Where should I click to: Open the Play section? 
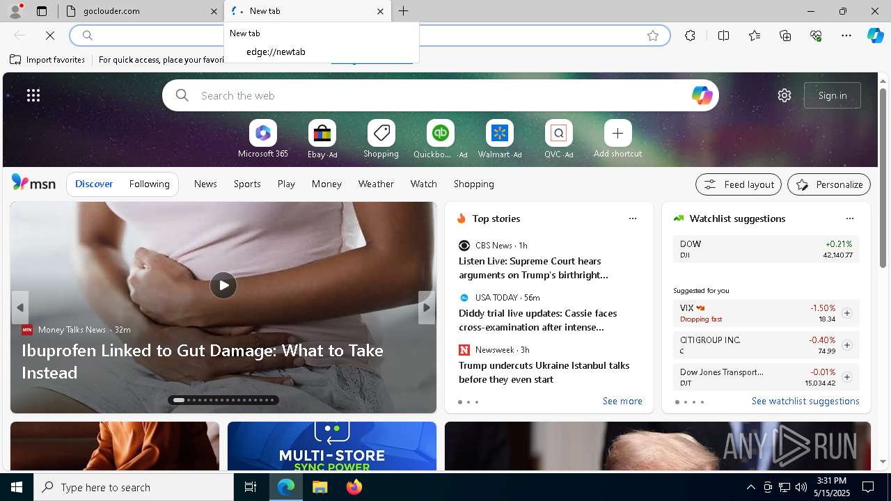click(x=286, y=184)
